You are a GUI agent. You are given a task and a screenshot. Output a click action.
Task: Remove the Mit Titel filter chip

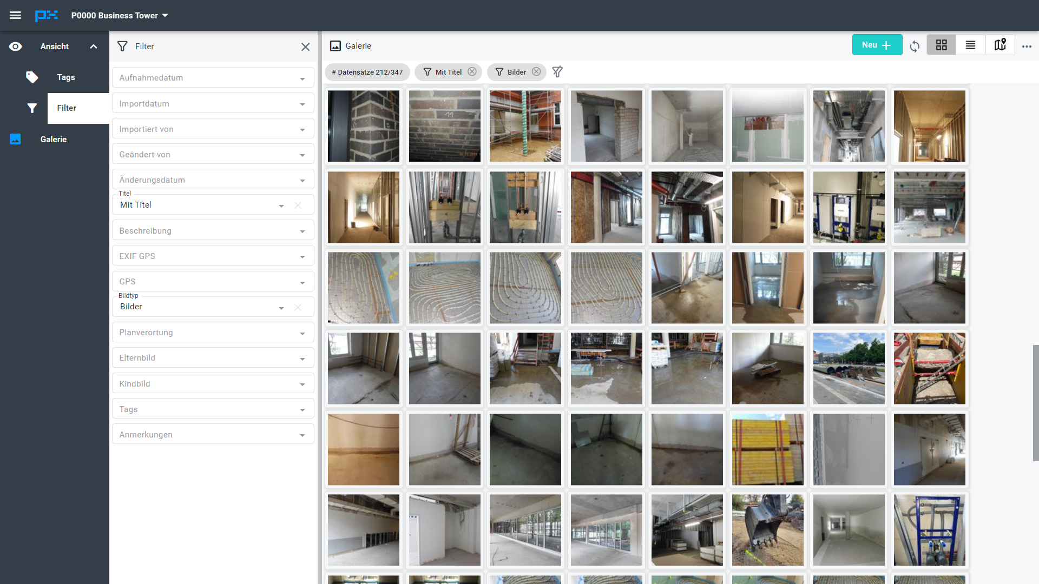[x=472, y=72]
